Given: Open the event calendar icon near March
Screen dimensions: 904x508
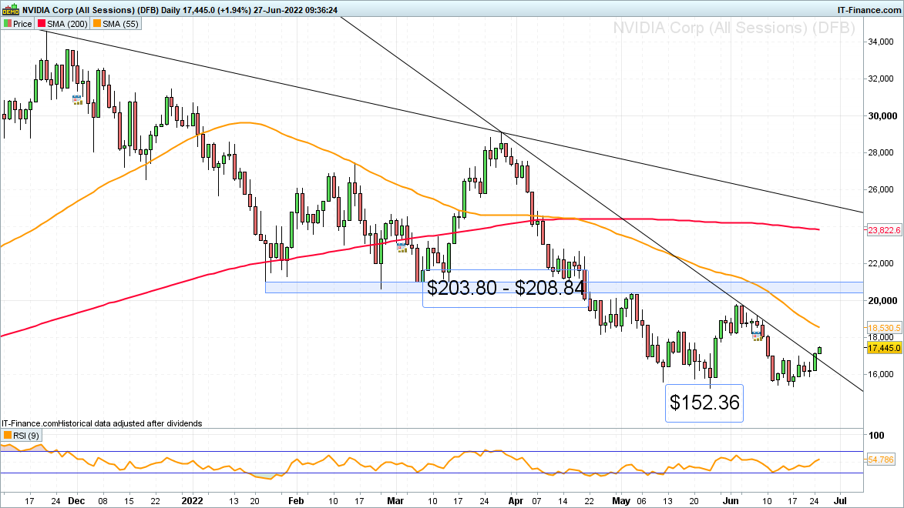Looking at the screenshot, I should pyautogui.click(x=402, y=247).
